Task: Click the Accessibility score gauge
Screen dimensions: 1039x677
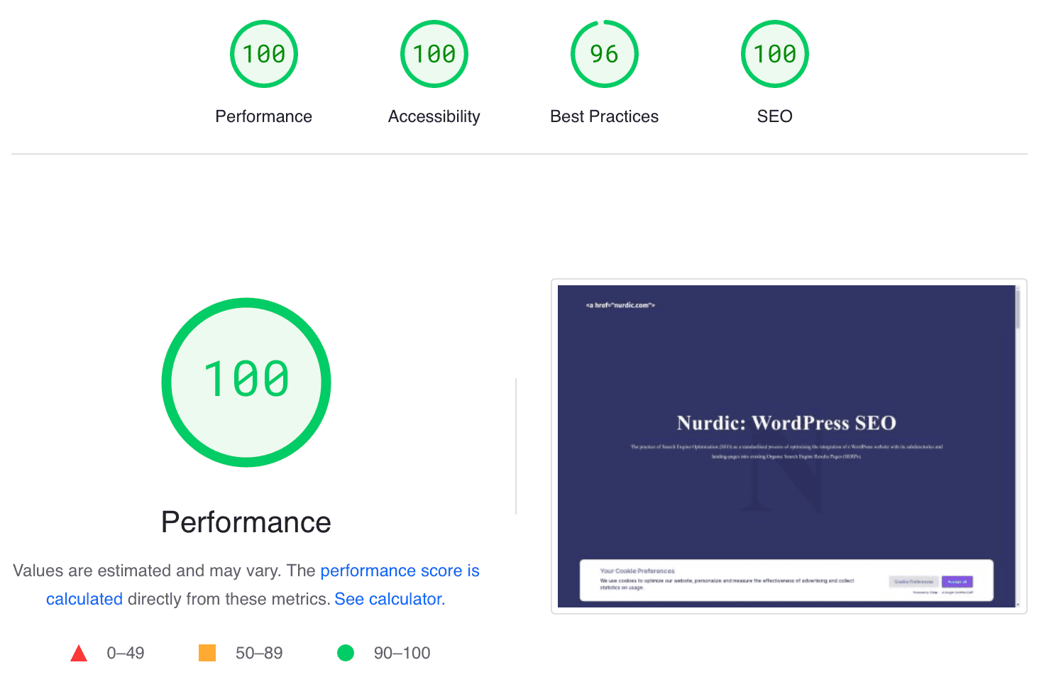Action: [434, 54]
